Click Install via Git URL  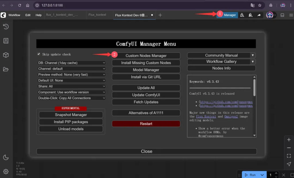pos(146,77)
